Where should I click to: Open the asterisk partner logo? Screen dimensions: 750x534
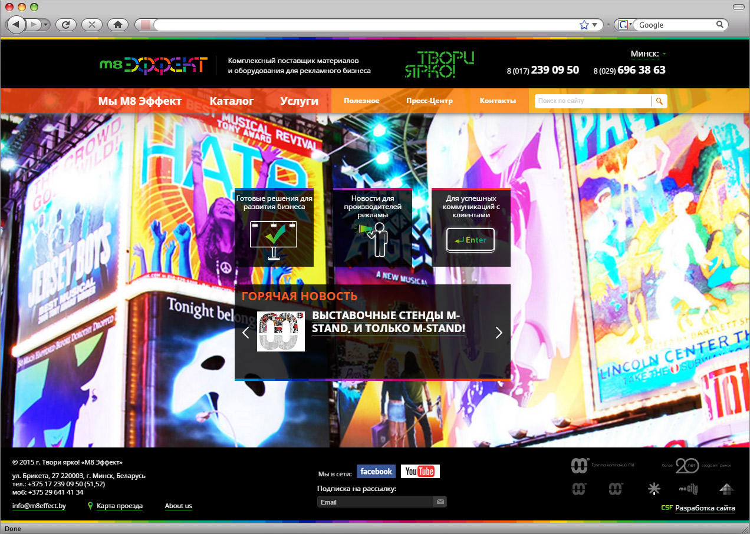tap(653, 489)
